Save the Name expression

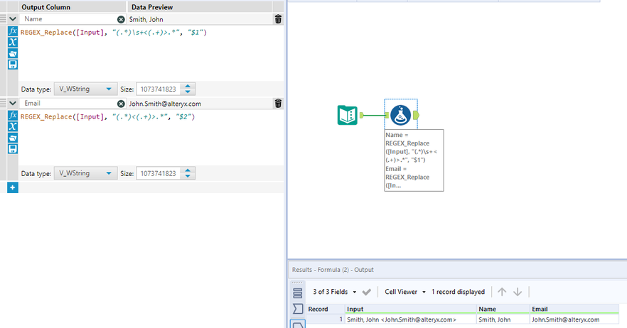click(13, 65)
